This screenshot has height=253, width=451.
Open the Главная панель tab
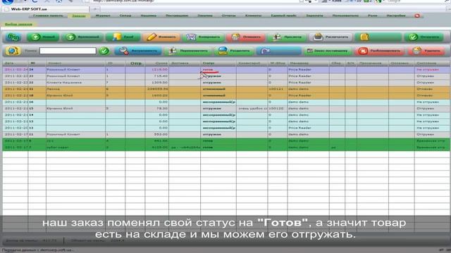(48, 15)
